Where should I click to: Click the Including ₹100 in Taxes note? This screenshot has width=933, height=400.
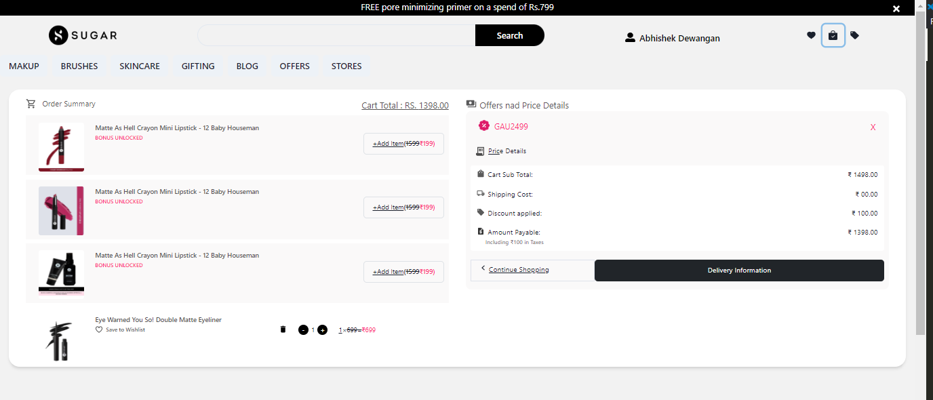tap(515, 242)
